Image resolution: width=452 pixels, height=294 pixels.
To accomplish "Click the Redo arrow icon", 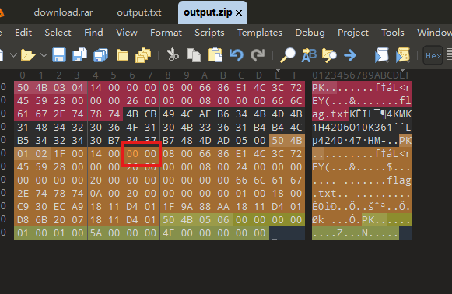I will [x=258, y=54].
